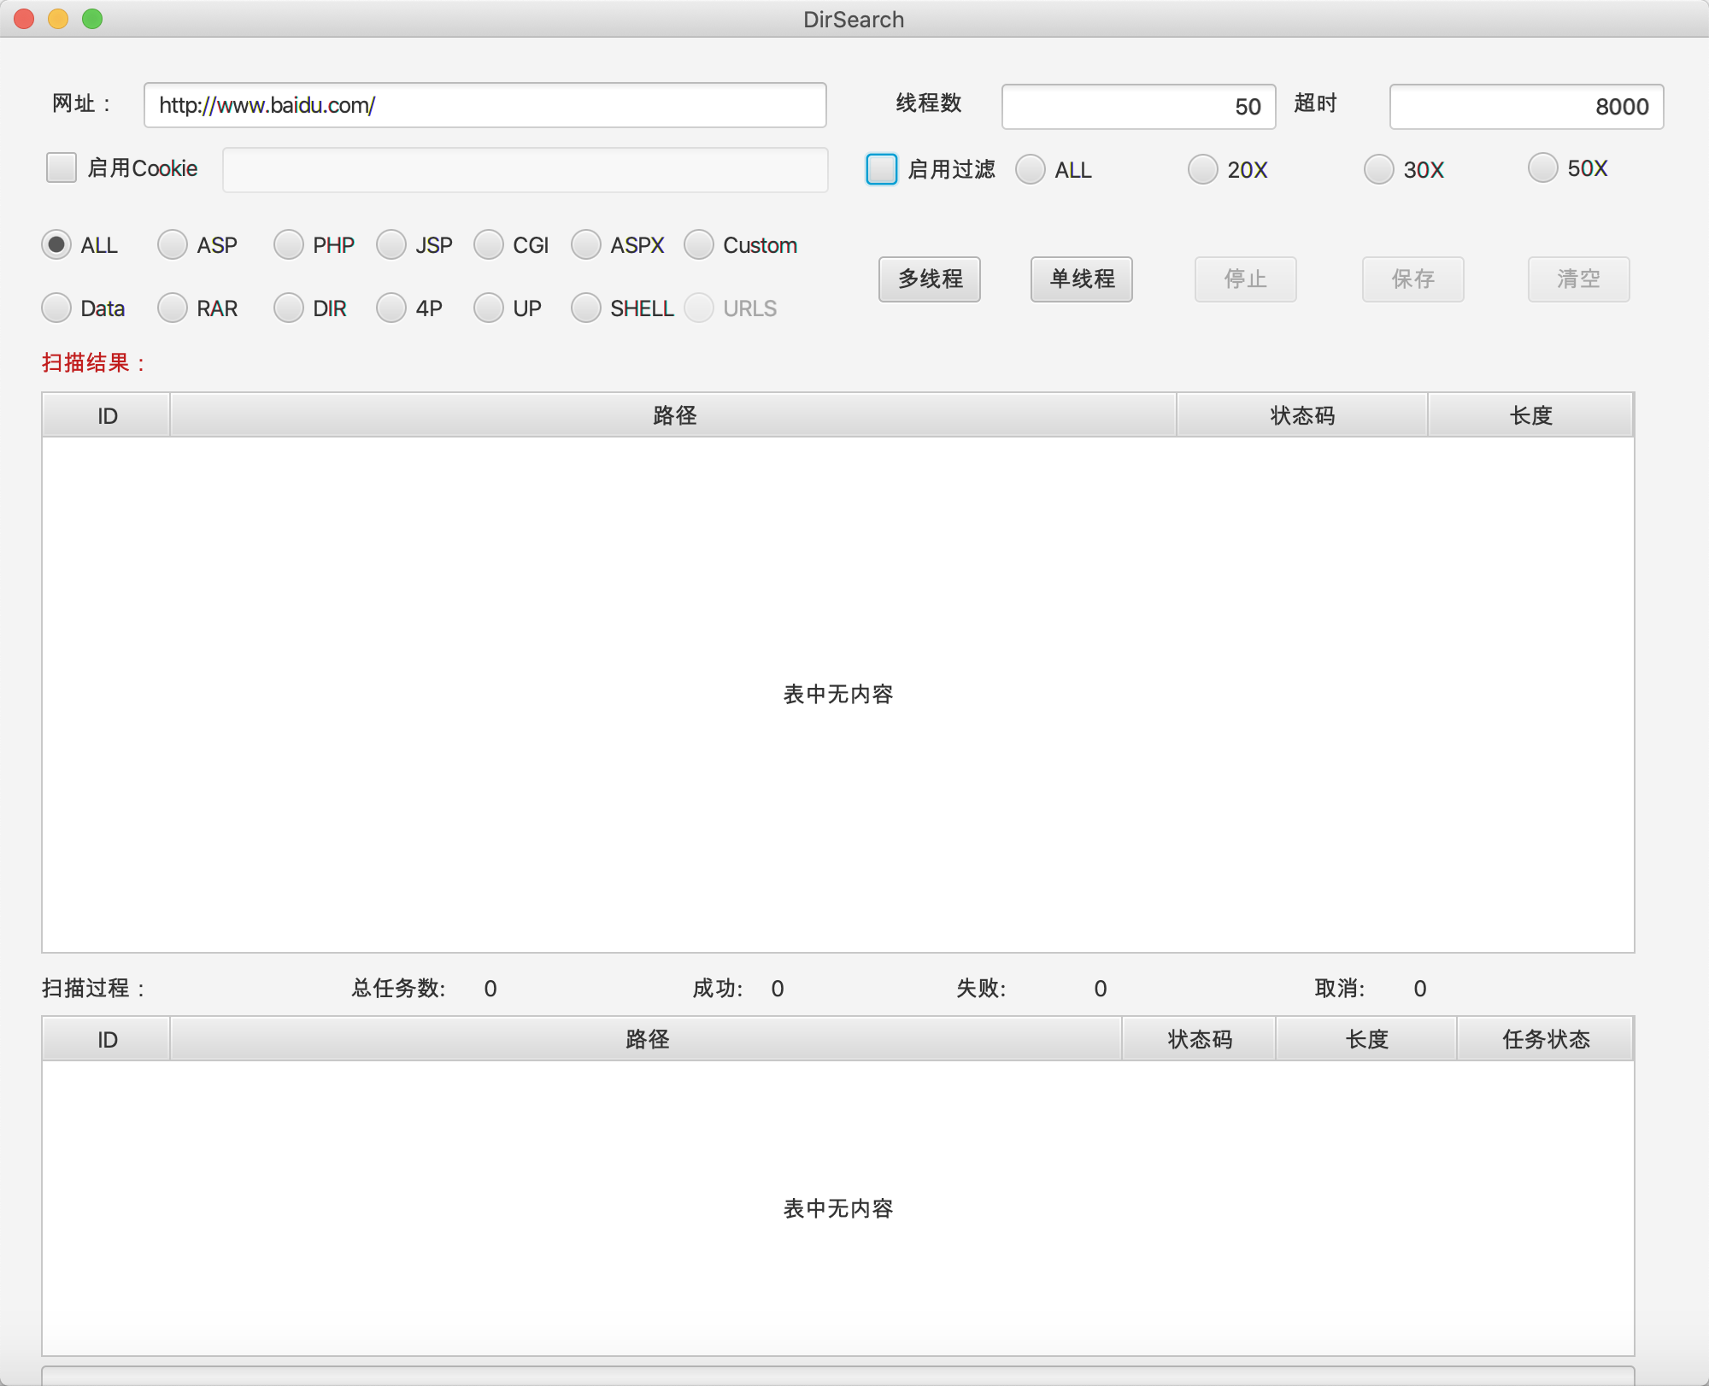The image size is (1709, 1386).
Task: Click in the 网址 URL field
Action: click(x=485, y=105)
